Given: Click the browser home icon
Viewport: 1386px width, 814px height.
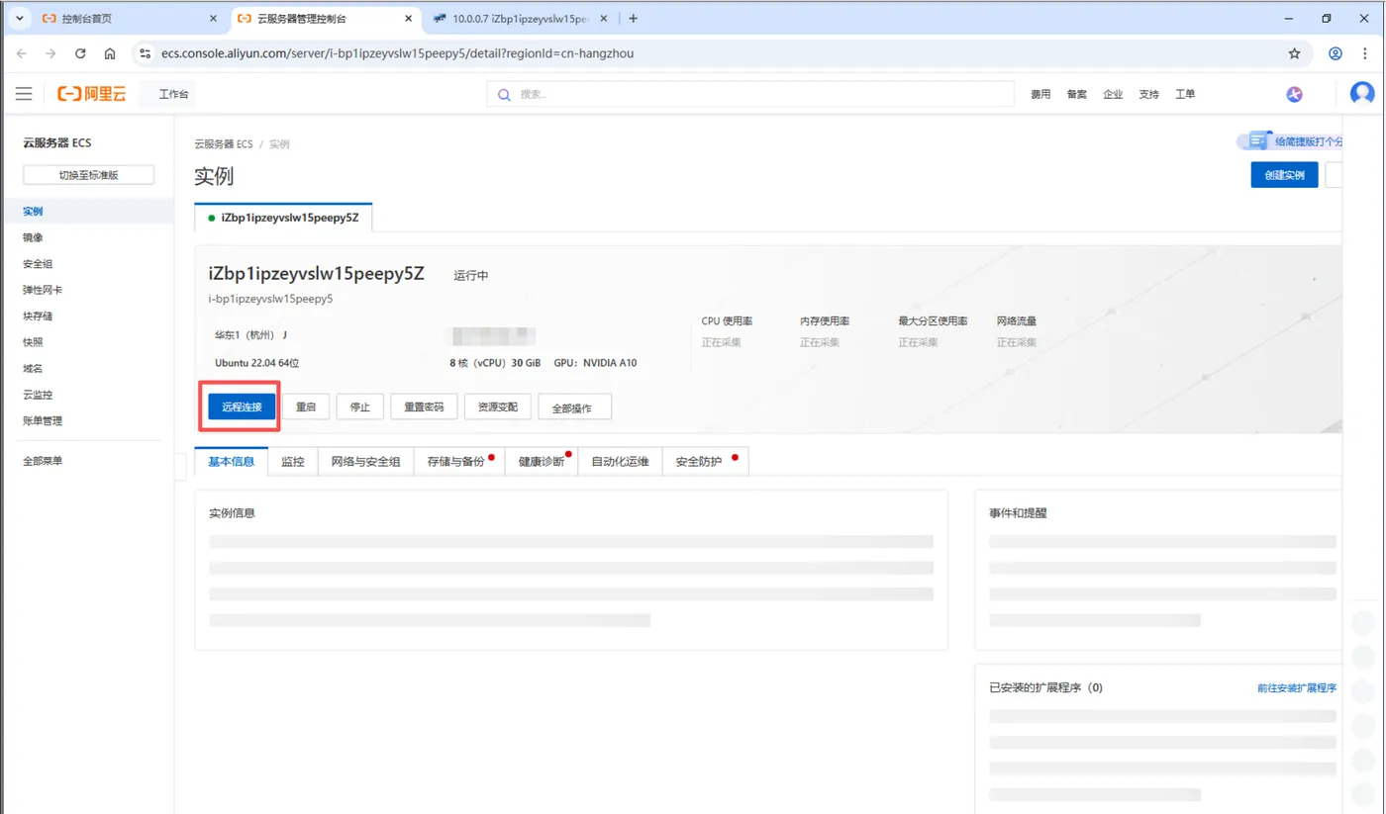Looking at the screenshot, I should 110,53.
